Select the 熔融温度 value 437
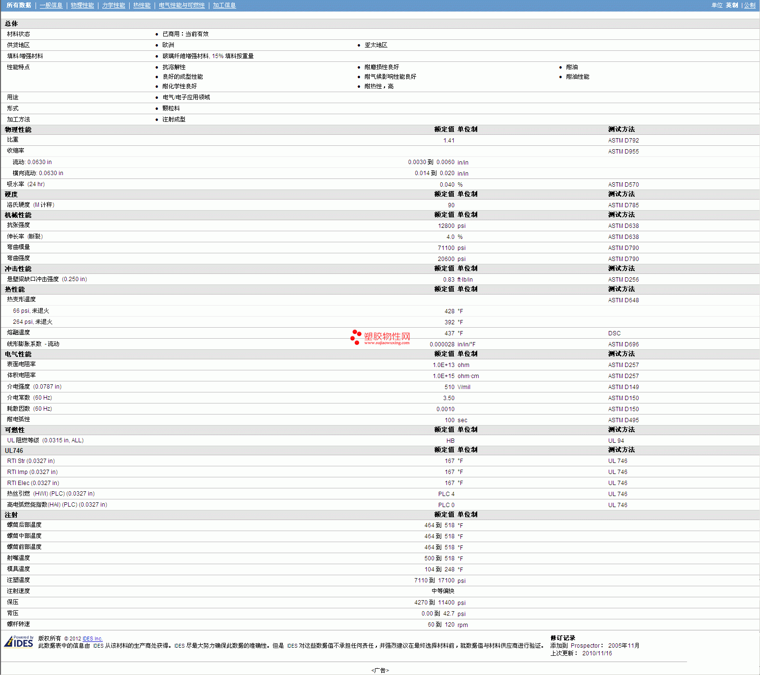760x675 pixels. [449, 333]
